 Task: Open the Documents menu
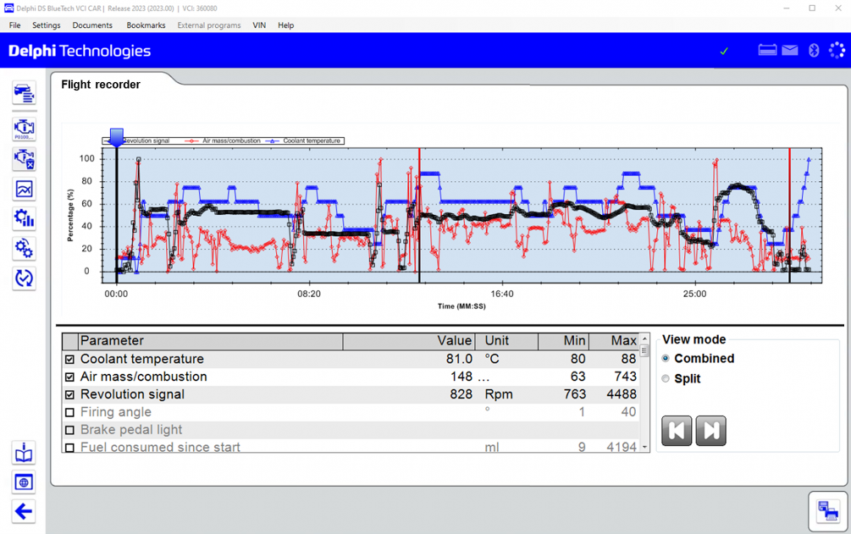[92, 25]
